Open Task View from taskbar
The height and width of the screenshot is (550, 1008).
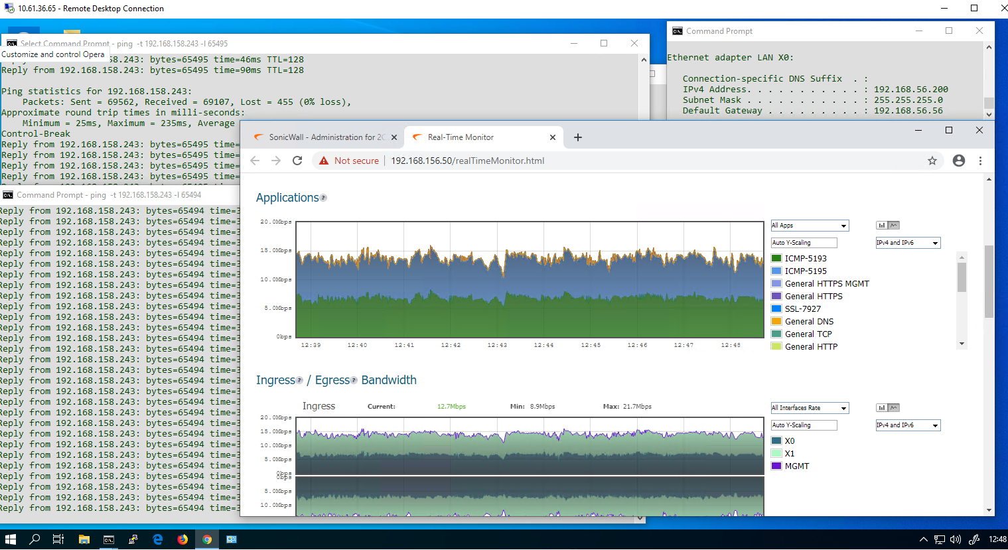[58, 539]
